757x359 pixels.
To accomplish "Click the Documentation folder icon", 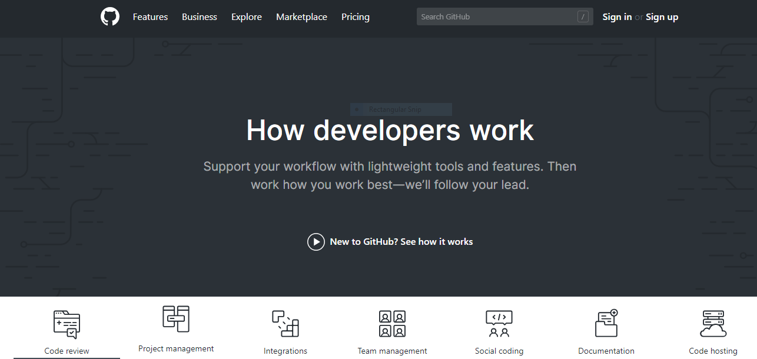I will pyautogui.click(x=606, y=323).
